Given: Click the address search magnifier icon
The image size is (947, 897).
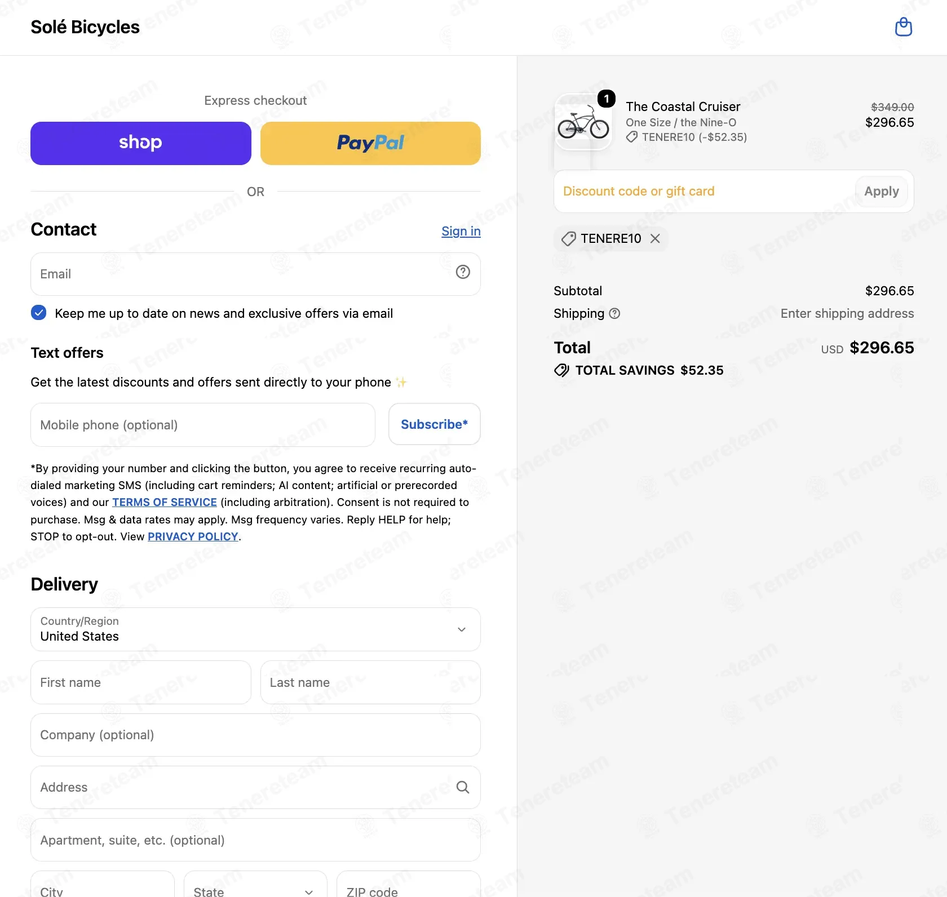Looking at the screenshot, I should click(463, 787).
